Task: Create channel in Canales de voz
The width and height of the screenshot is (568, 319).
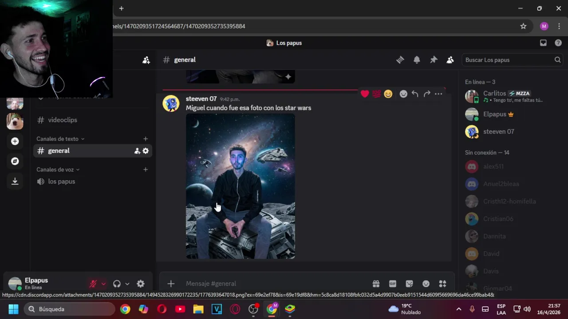Action: pyautogui.click(x=145, y=169)
